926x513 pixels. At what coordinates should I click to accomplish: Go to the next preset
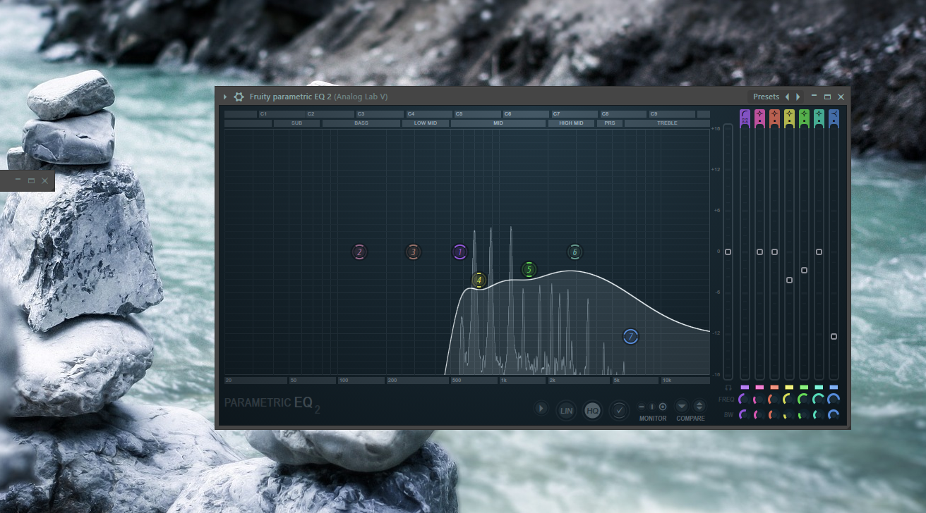pyautogui.click(x=798, y=97)
